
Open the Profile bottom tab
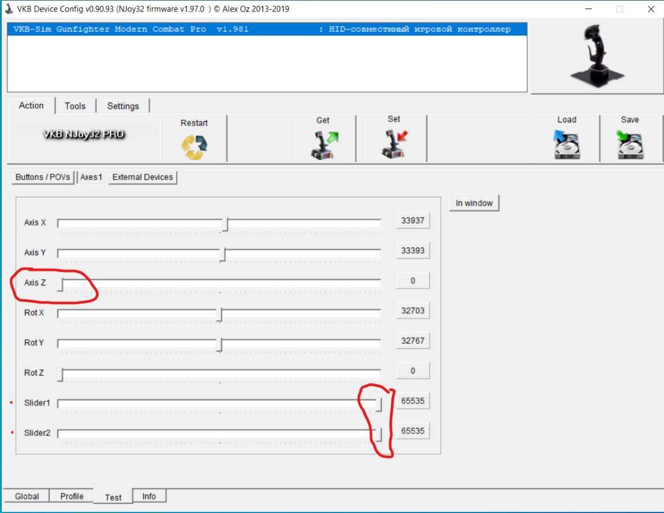tap(71, 496)
